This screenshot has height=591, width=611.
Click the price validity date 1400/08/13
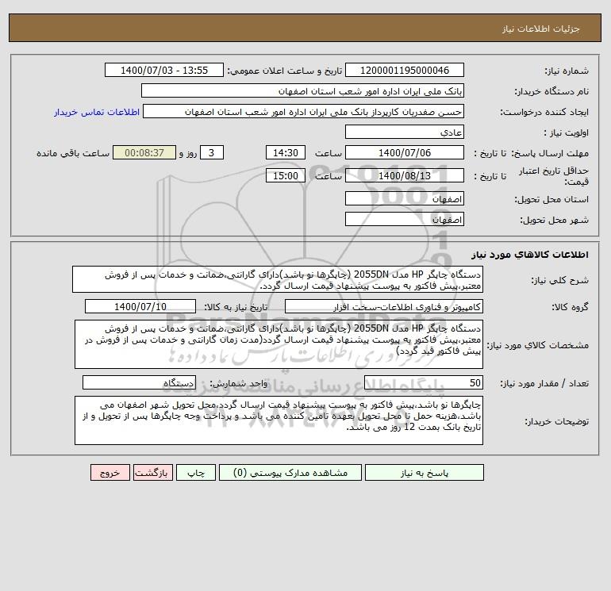[x=405, y=175]
